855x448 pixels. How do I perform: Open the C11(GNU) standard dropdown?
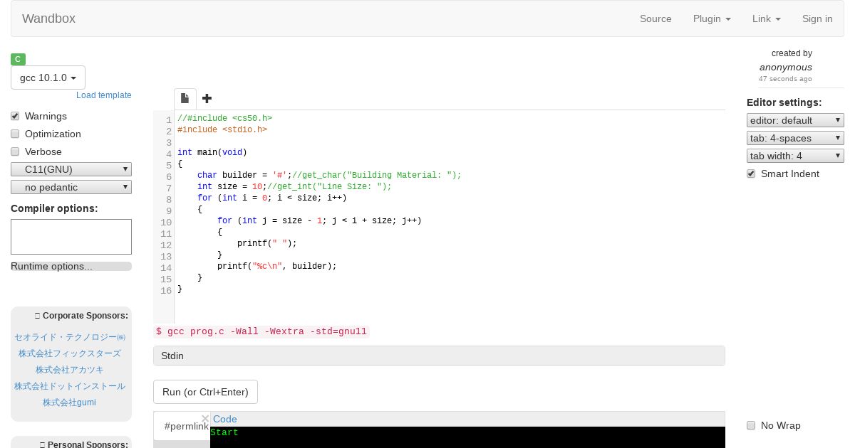[x=71, y=169]
